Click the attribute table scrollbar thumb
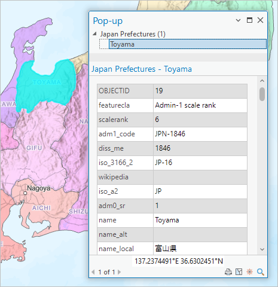The height and width of the screenshot is (287, 278). pyautogui.click(x=262, y=94)
